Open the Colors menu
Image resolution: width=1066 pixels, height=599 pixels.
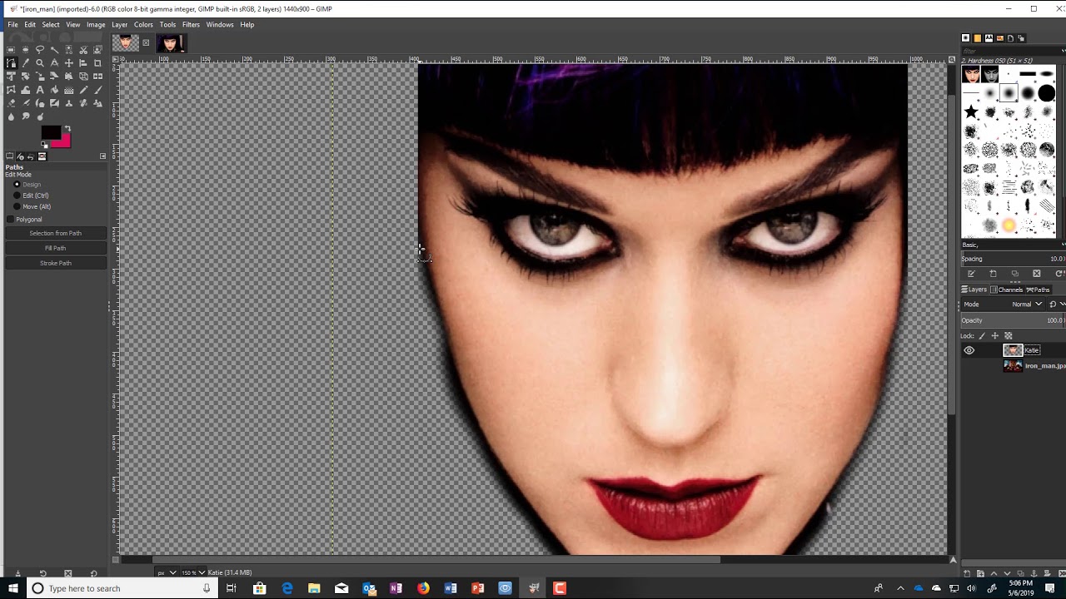(143, 24)
